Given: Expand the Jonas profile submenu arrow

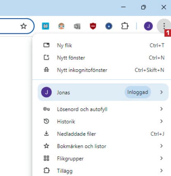Looking at the screenshot, I should (x=162, y=92).
